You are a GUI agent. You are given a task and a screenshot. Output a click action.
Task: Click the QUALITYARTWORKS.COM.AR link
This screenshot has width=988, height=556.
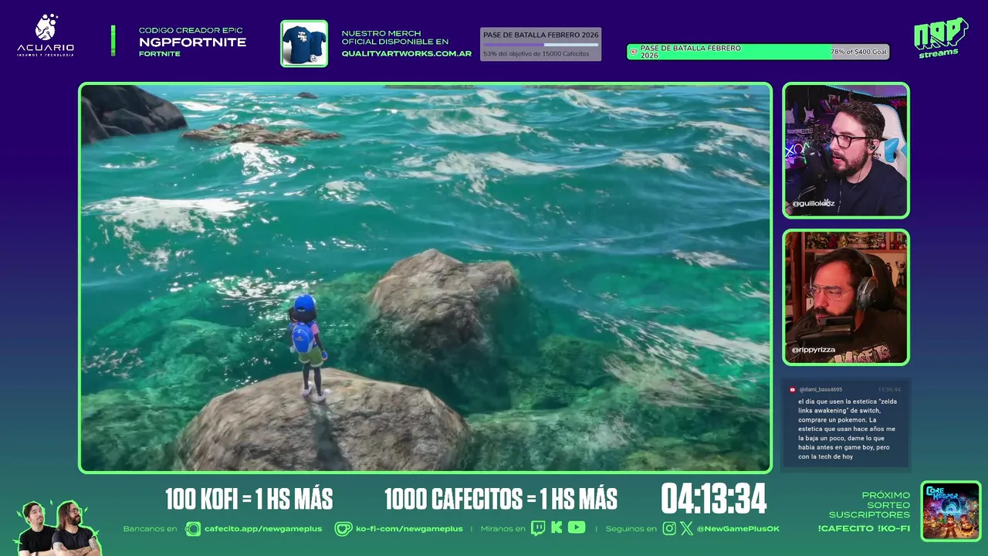pos(407,53)
